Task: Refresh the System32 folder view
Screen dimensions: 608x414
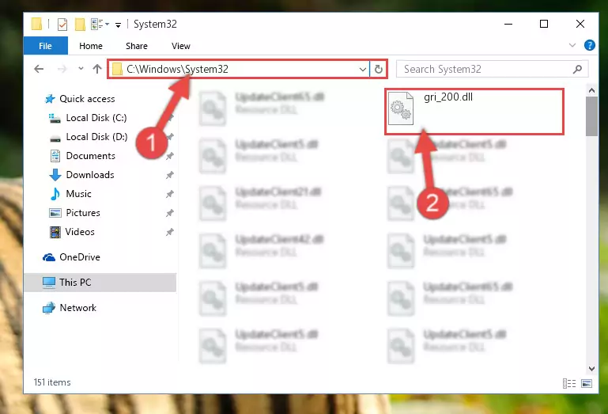Action: 379,70
